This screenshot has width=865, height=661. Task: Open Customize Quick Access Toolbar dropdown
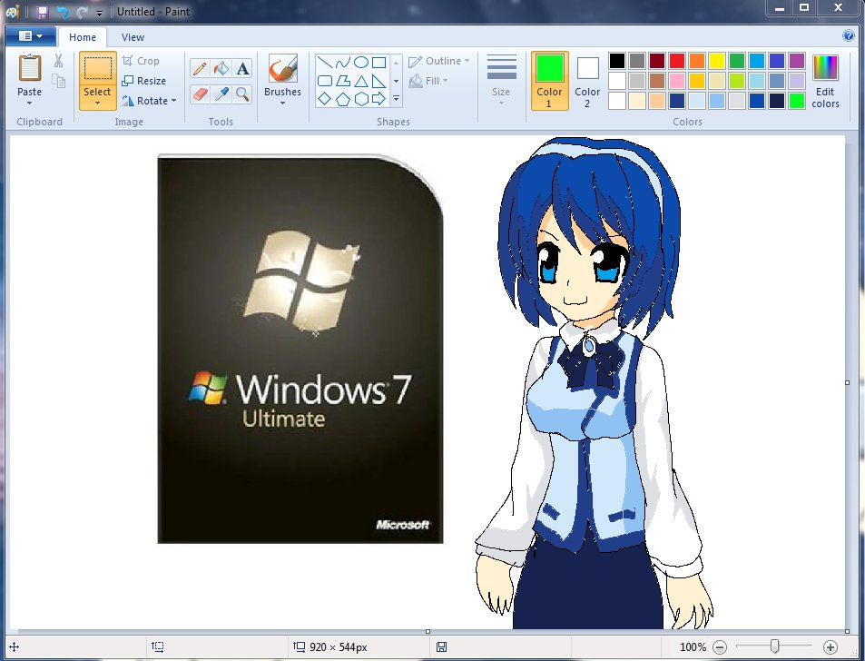pyautogui.click(x=99, y=13)
